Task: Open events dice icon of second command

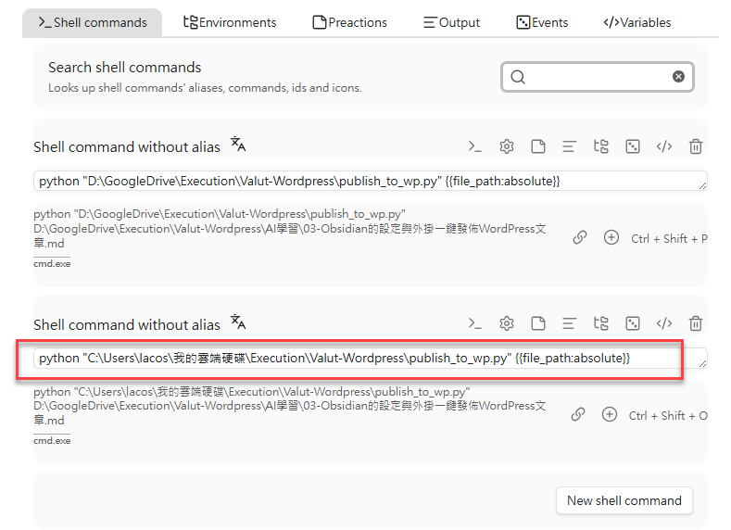Action: 633,323
